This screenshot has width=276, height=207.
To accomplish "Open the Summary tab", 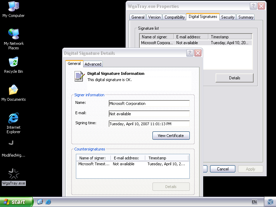I will coord(246,17).
